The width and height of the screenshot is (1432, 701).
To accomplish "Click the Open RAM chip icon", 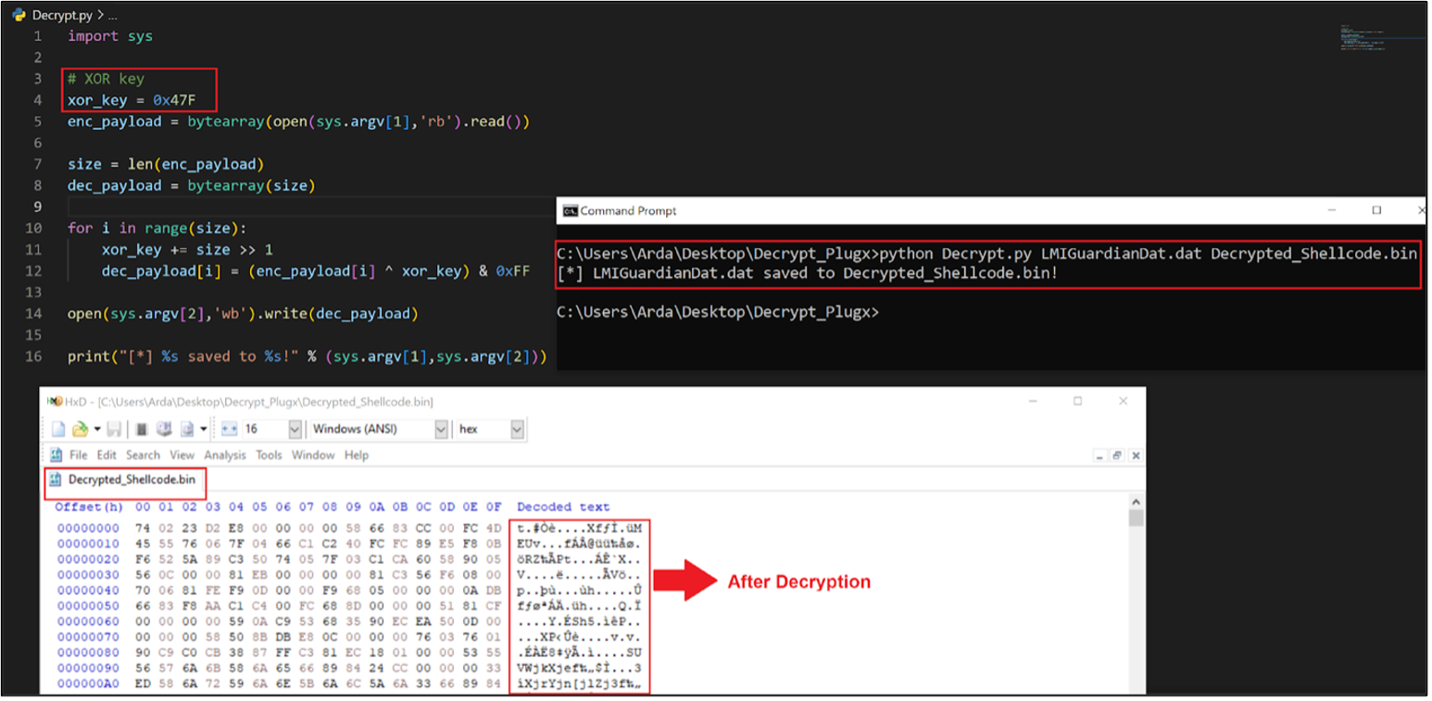I will click(x=142, y=430).
